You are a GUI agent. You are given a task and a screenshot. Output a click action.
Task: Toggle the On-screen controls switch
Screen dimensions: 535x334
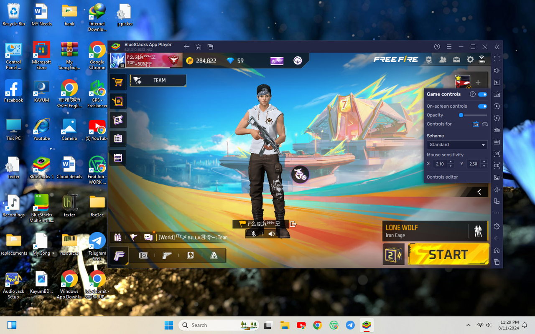coord(483,106)
